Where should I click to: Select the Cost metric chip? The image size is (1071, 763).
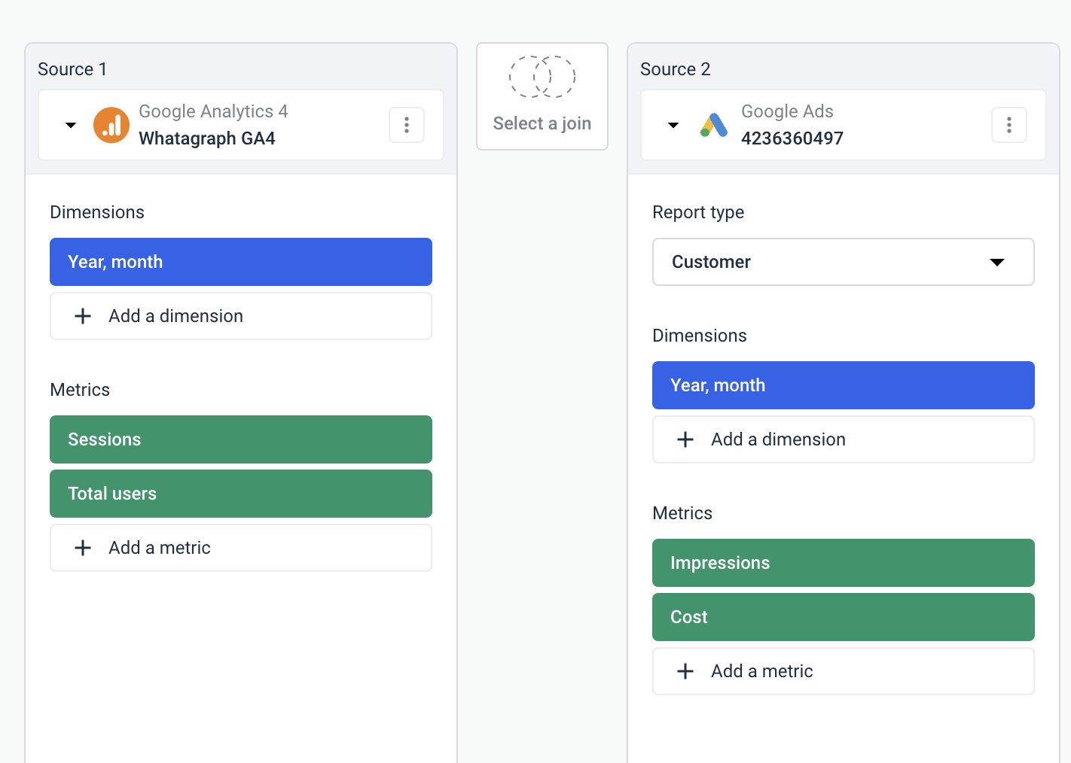[843, 617]
